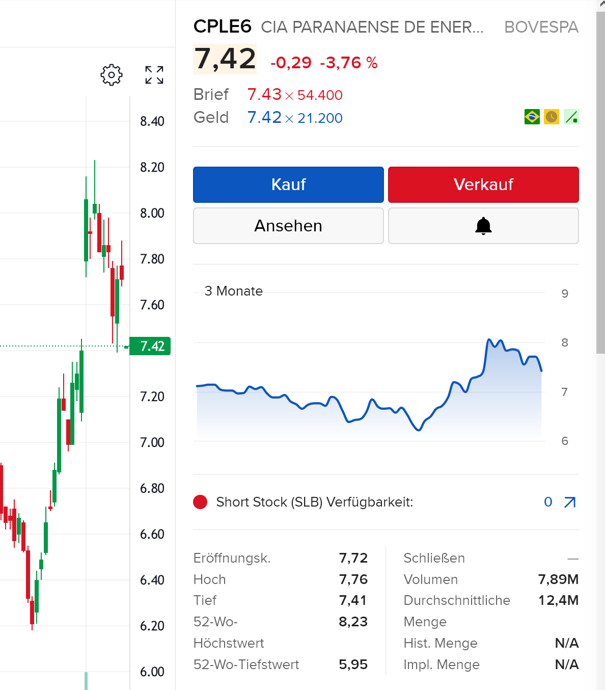Click the green 7.42 price axis marker
The height and width of the screenshot is (690, 605).
click(x=150, y=346)
